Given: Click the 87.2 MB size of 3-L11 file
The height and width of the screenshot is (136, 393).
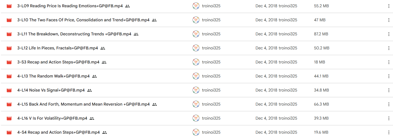Looking at the screenshot, I should click(x=321, y=34).
